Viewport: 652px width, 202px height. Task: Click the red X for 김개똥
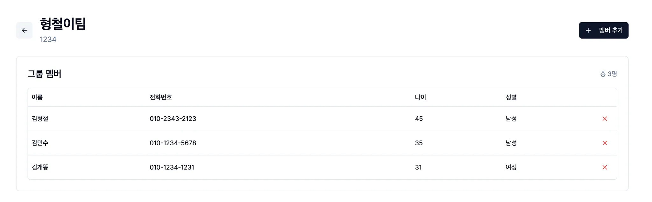(x=605, y=167)
